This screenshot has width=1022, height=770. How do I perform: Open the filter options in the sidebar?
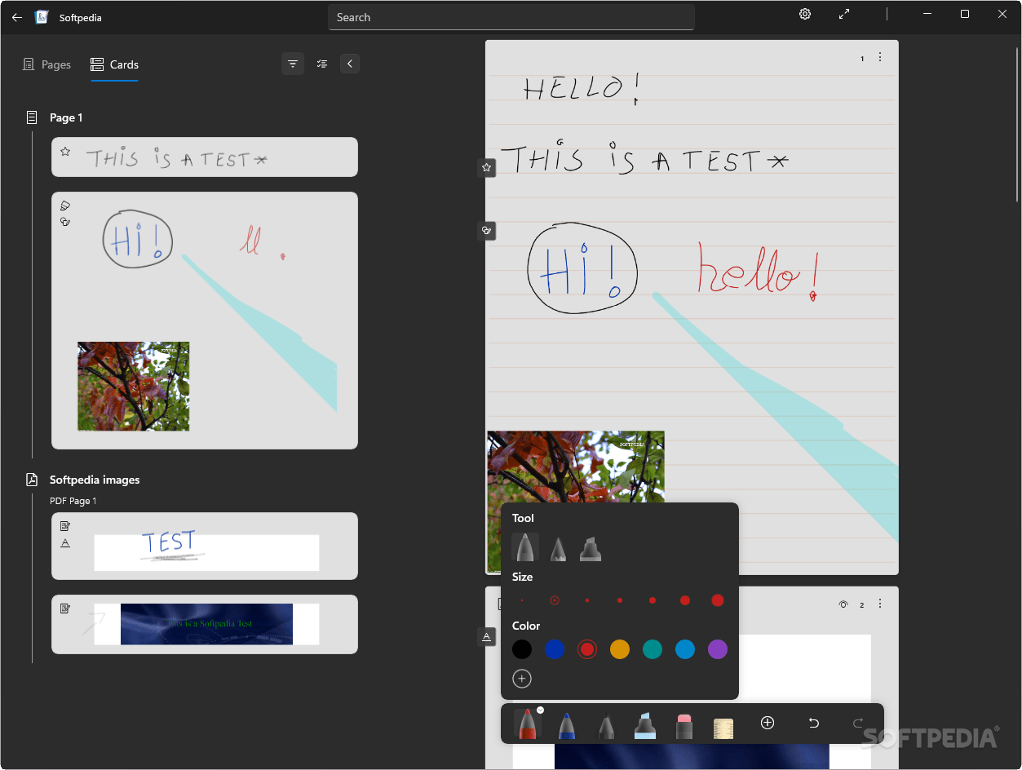[293, 63]
